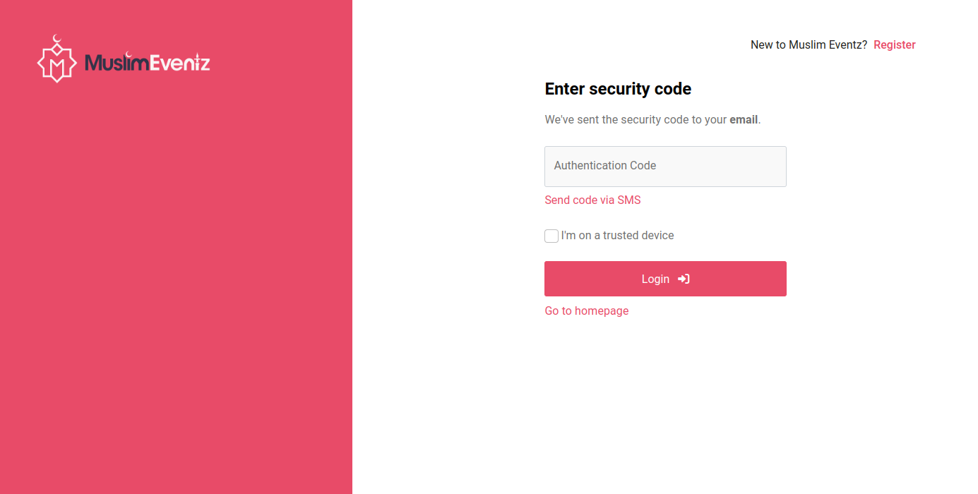Select the geometric 'M' emblem on pink panel
This screenshot has height=494, width=978.
56,62
